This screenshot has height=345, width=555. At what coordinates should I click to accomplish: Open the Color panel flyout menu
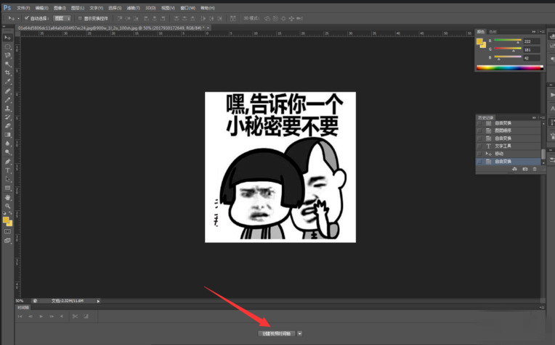541,32
